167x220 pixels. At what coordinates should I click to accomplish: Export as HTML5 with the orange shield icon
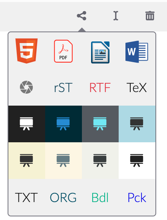[x=26, y=51]
